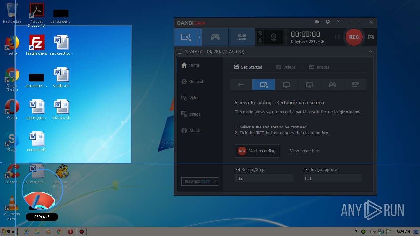This screenshot has height=236, width=420.
Task: Open the BANDICUT link button
Action: (200, 181)
